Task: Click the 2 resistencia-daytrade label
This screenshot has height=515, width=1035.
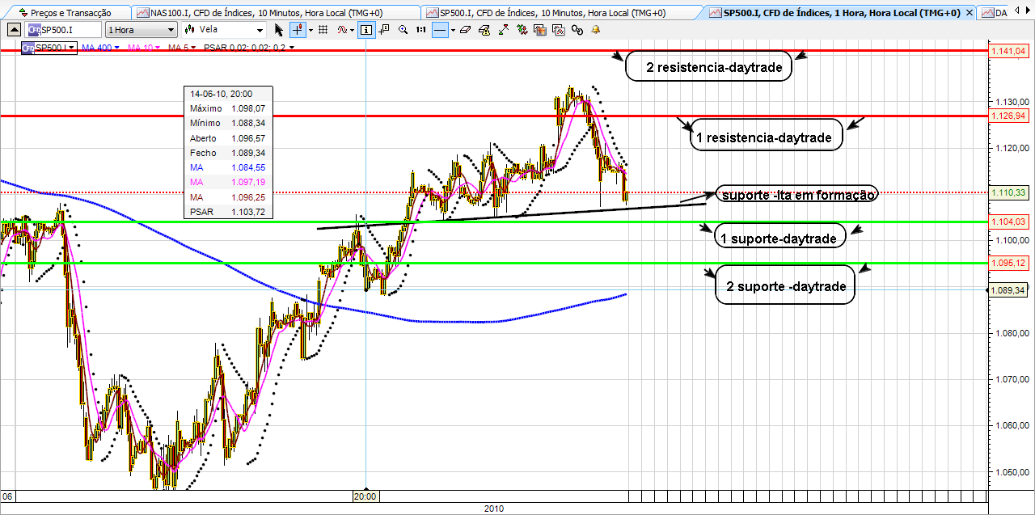Action: pyautogui.click(x=708, y=68)
